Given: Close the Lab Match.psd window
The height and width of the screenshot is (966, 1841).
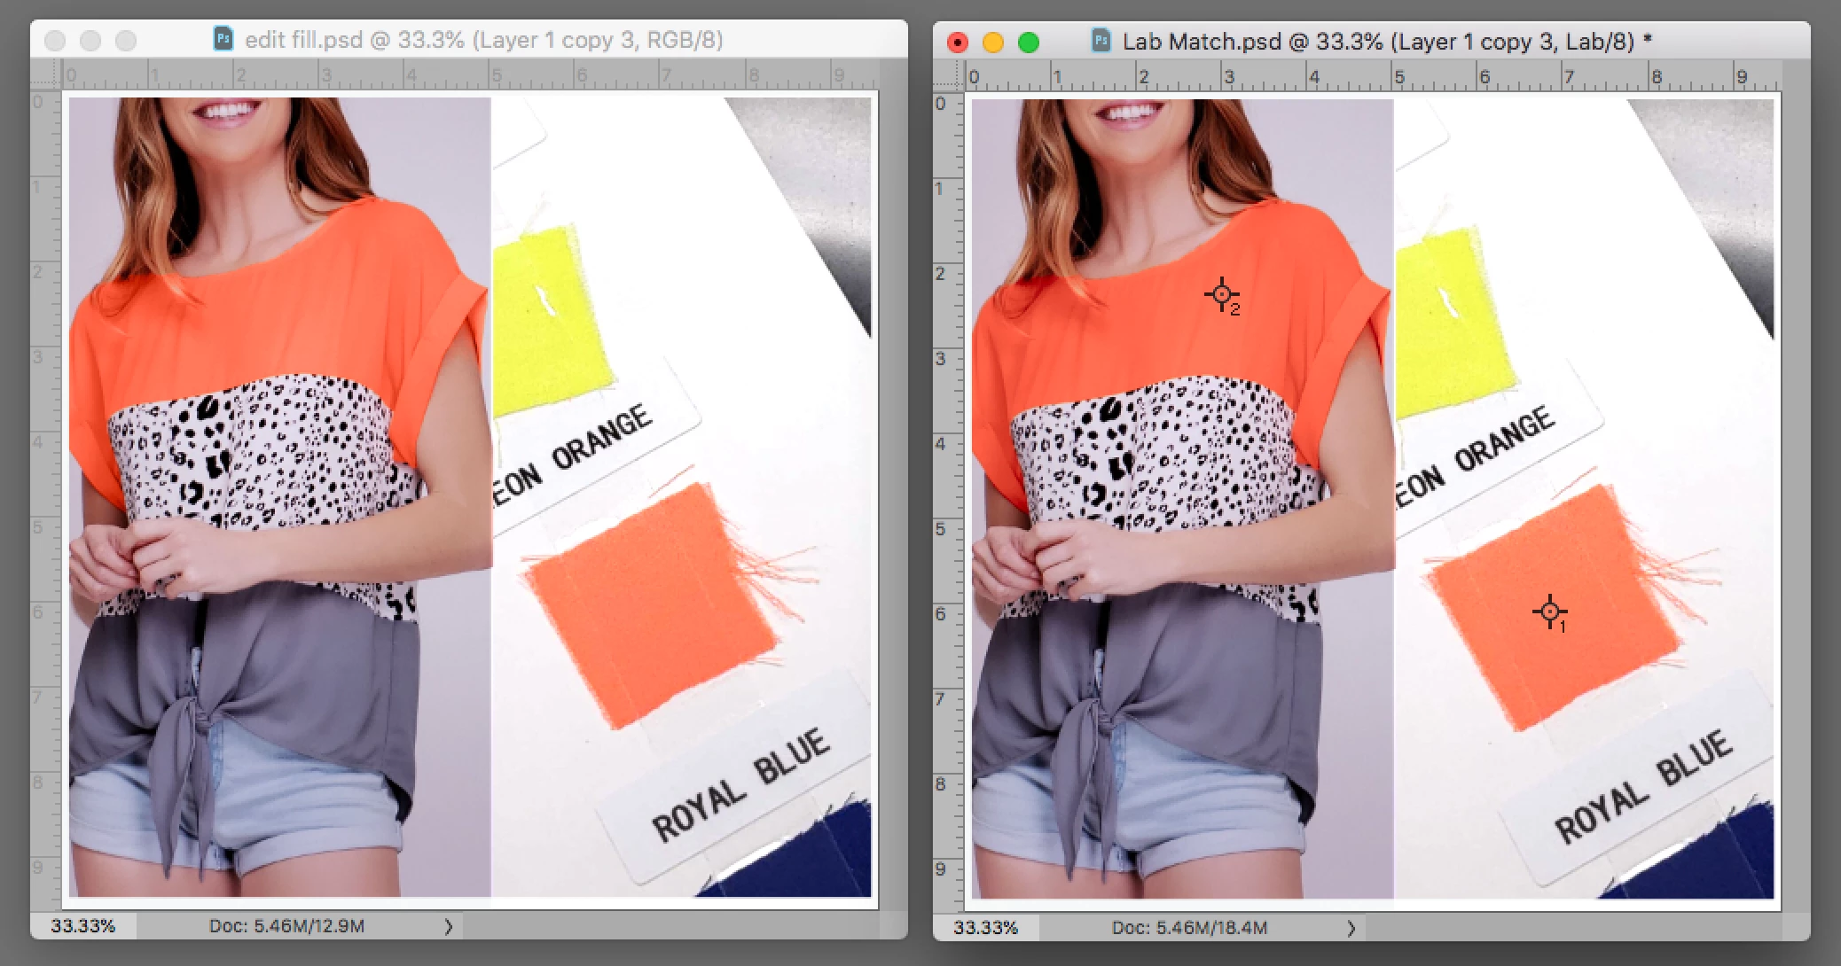Looking at the screenshot, I should pyautogui.click(x=958, y=43).
